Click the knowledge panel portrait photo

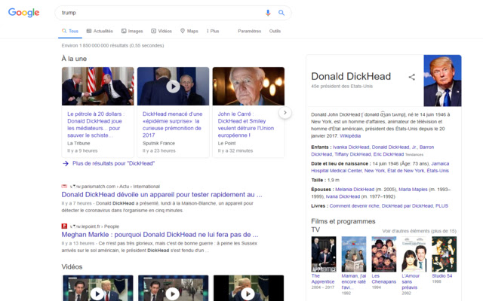pos(442,81)
